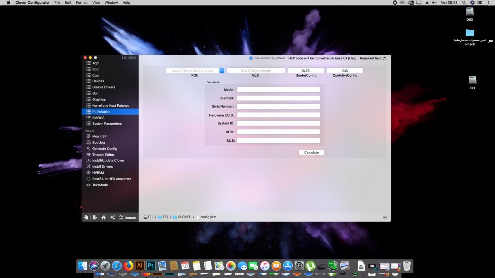
Task: Click the export configuration icon in bottom bar
Action: point(95,217)
